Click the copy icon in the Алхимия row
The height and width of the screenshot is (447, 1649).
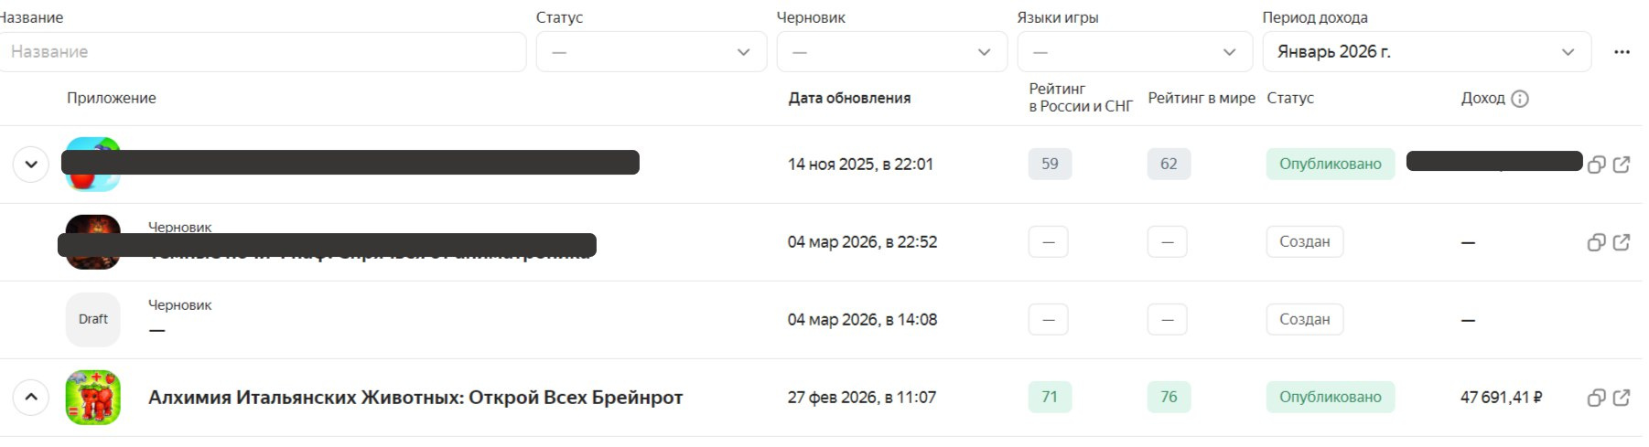coord(1596,398)
